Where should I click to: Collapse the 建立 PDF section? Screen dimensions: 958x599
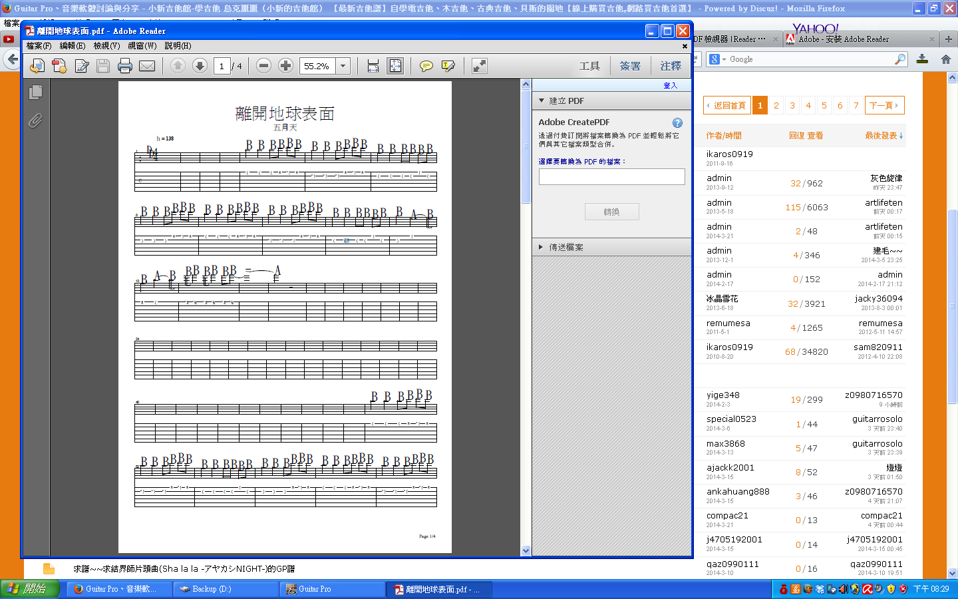611,100
